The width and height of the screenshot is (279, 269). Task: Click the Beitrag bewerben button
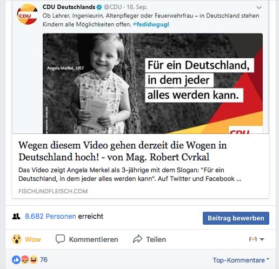[236, 218]
